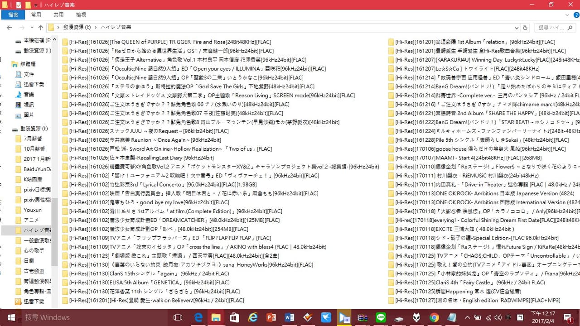Switch to the 常用 ribbon tab
The width and height of the screenshot is (580, 326).
(36, 15)
